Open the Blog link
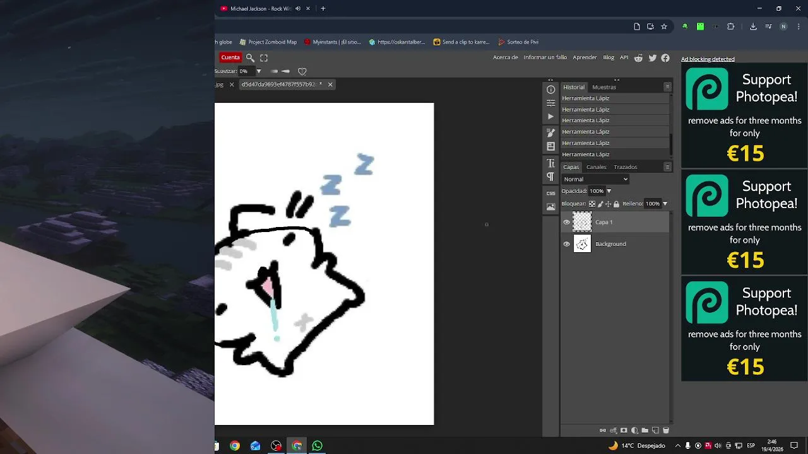 click(609, 57)
